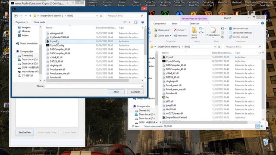Click the Up one level arrow in Open dialog
This screenshot has height=155, width=276.
[x=30, y=15]
